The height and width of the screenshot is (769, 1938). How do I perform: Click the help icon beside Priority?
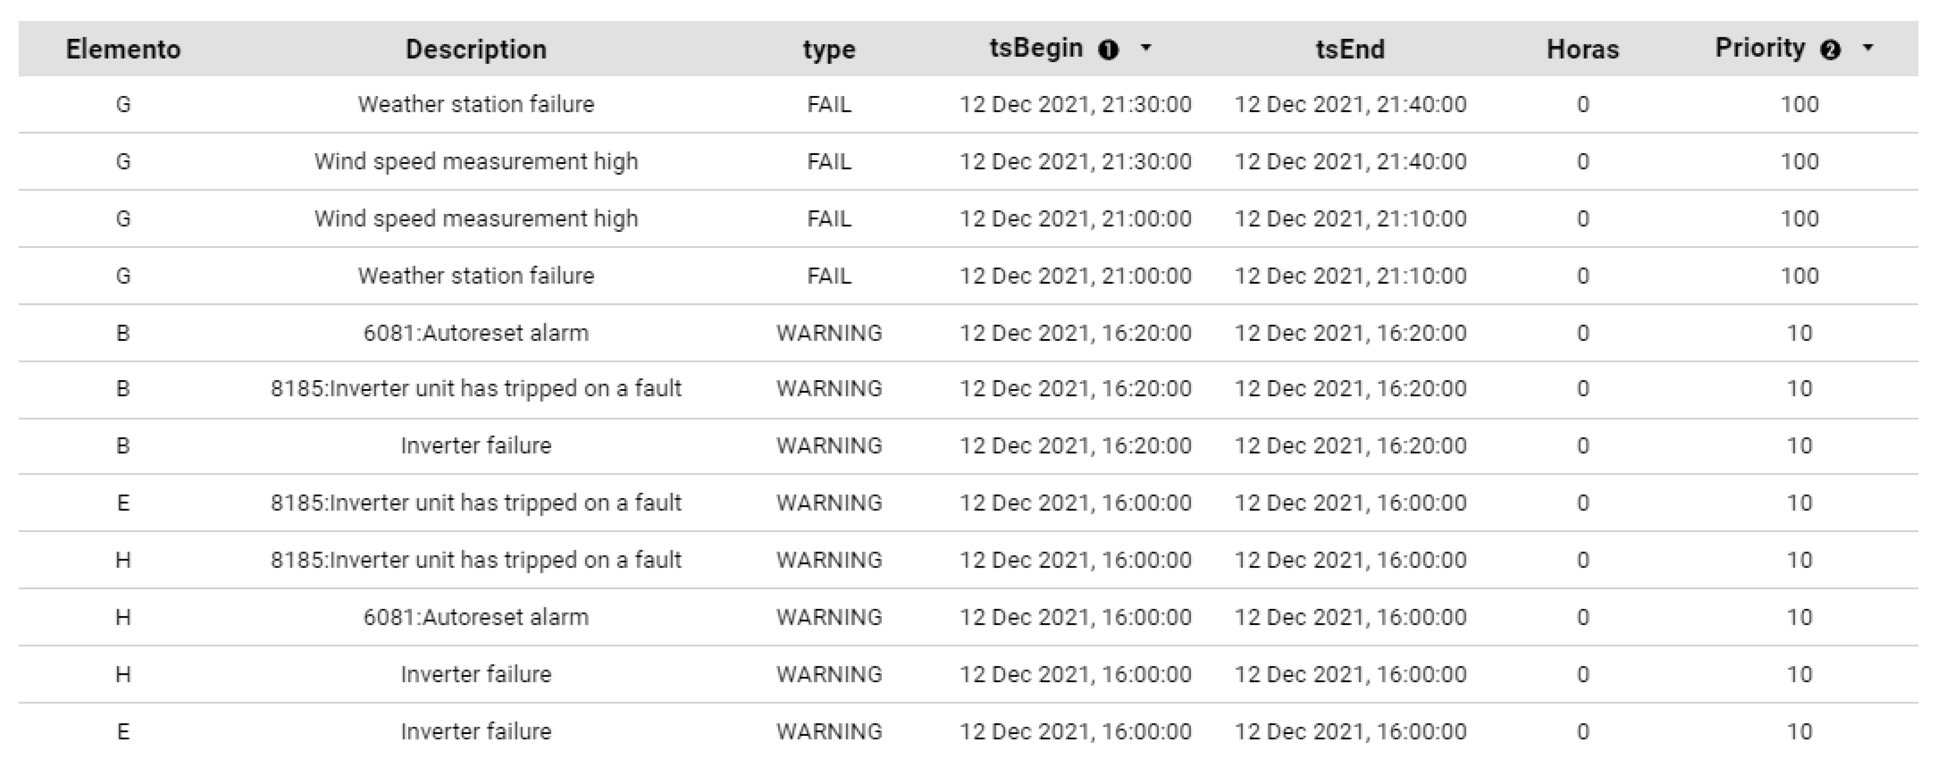pos(1830,50)
